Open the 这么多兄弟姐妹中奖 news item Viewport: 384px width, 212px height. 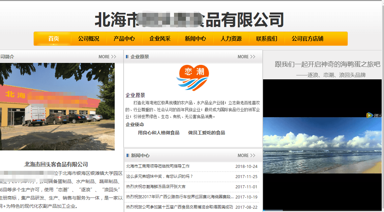160,176
